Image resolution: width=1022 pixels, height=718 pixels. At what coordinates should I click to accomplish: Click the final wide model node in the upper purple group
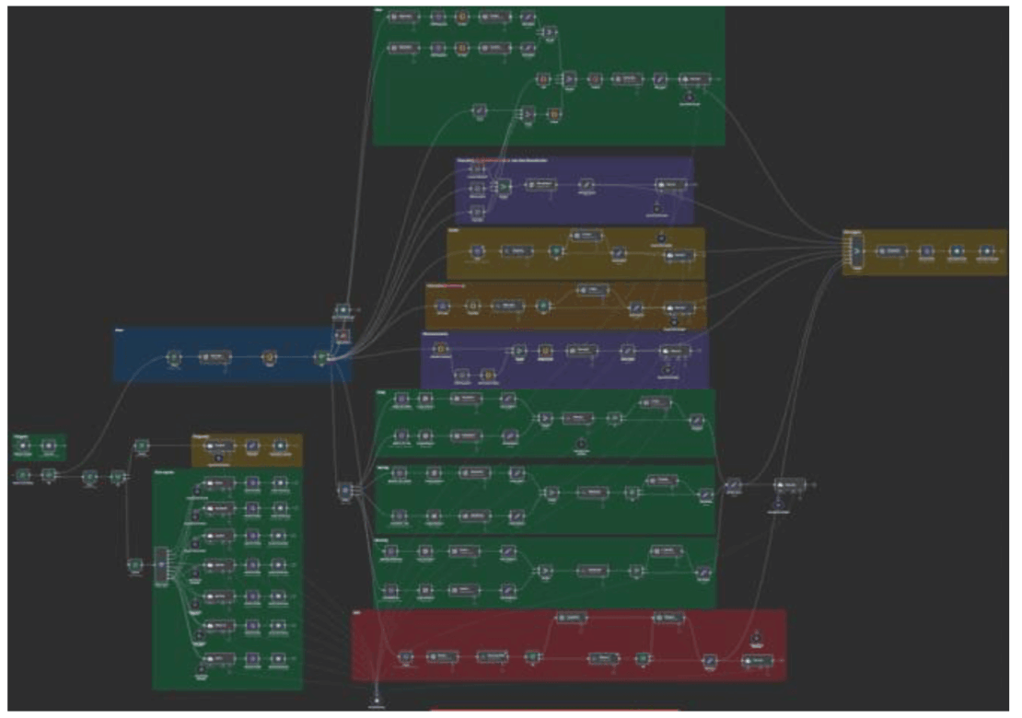pos(670,186)
